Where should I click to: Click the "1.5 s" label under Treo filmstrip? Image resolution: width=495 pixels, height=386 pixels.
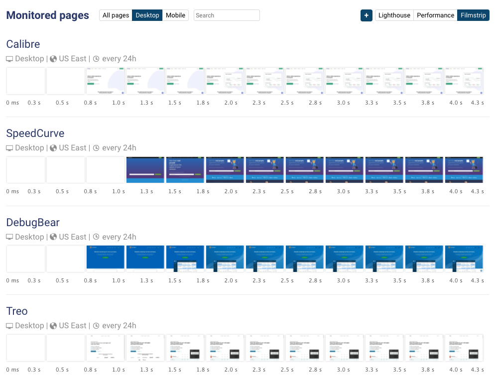(175, 370)
